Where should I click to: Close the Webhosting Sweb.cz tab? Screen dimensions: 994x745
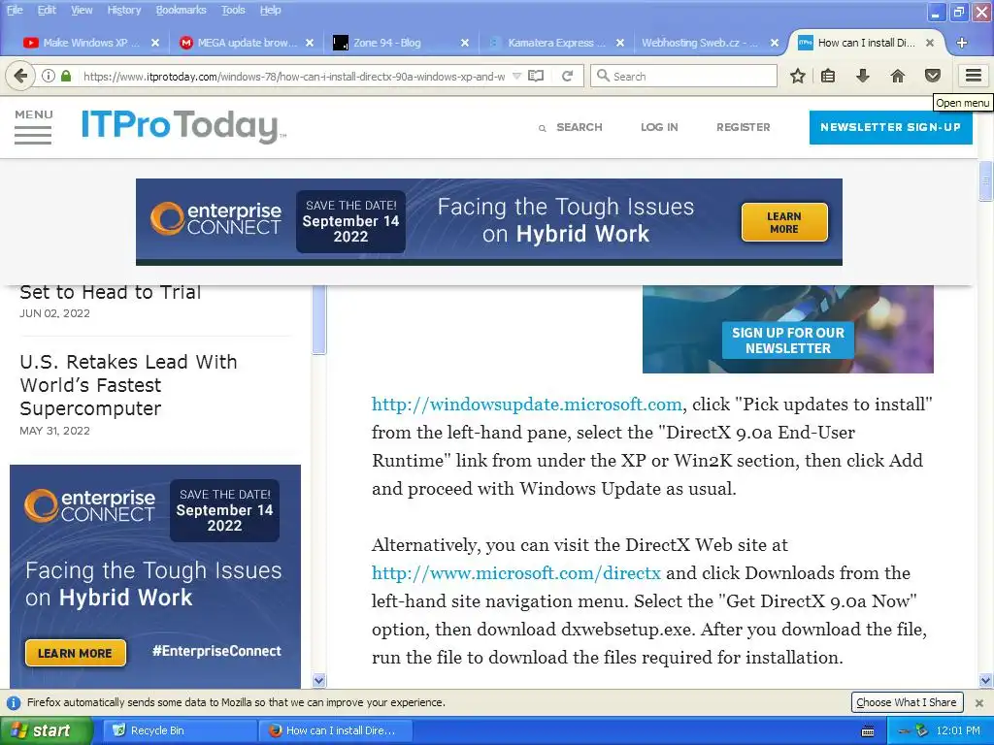point(775,43)
